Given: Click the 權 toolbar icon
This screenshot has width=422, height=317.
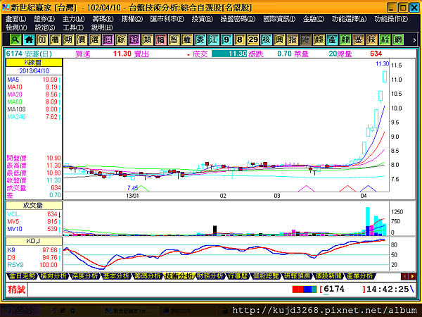Looking at the screenshot, I should click(187, 40).
